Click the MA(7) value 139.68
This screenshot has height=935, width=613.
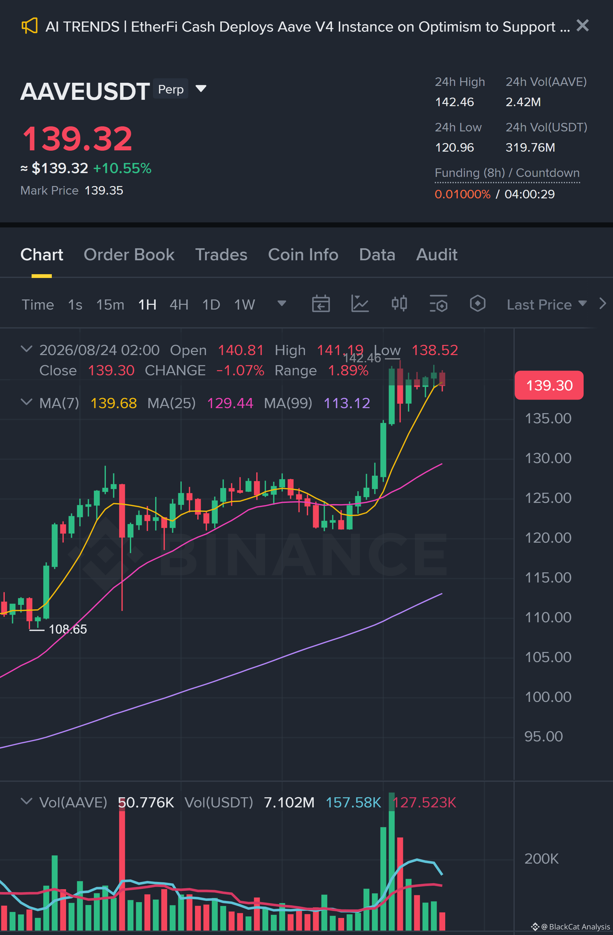point(113,403)
